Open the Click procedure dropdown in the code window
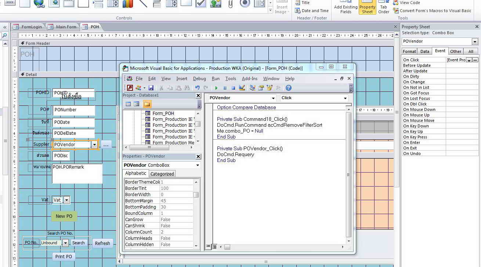The width and height of the screenshot is (481, 267). point(345,98)
